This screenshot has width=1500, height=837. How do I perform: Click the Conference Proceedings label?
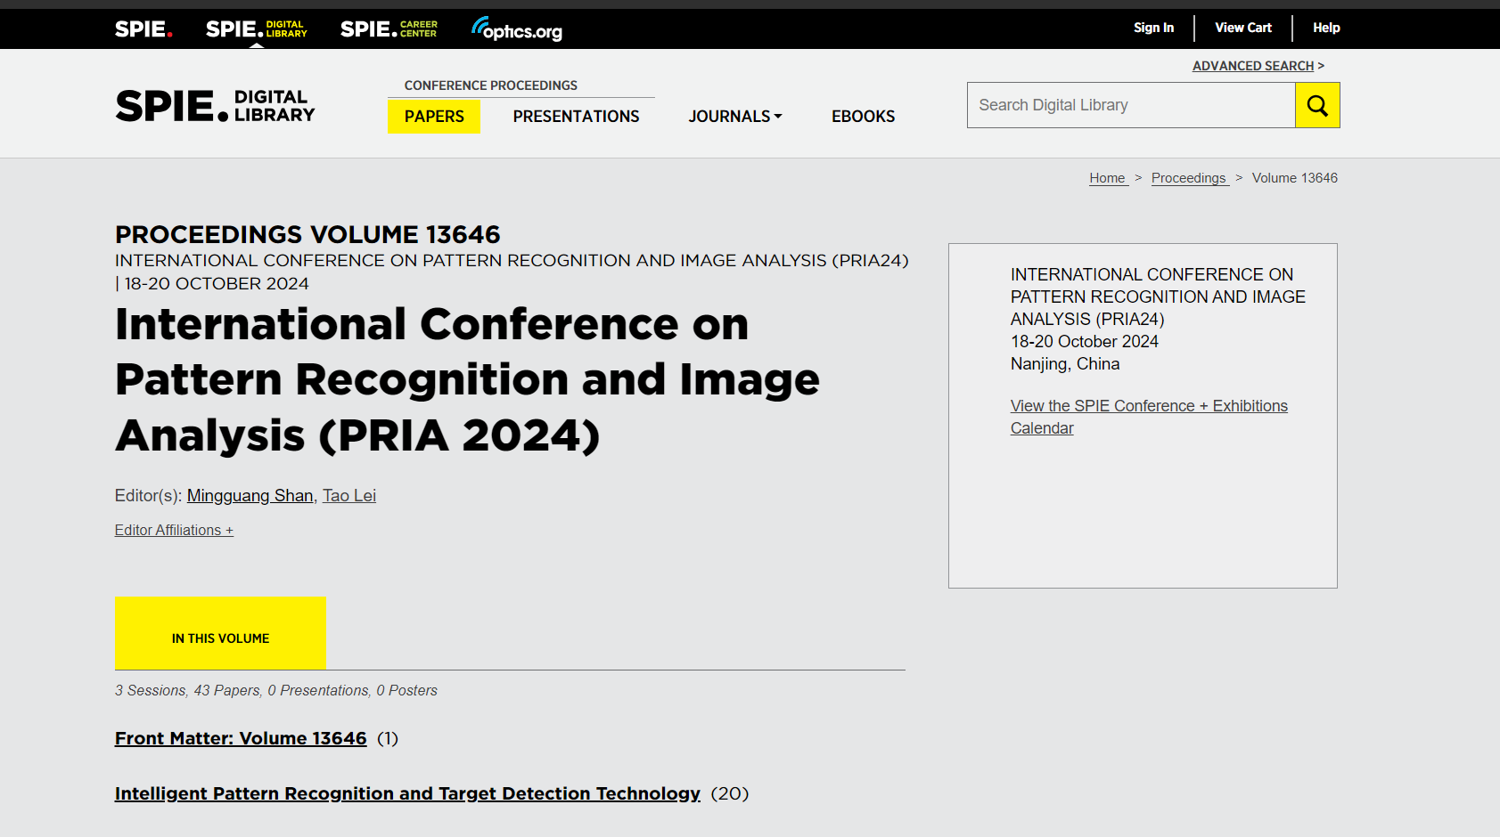(491, 85)
